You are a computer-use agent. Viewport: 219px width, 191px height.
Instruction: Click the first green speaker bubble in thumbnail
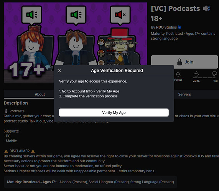(x=32, y=15)
